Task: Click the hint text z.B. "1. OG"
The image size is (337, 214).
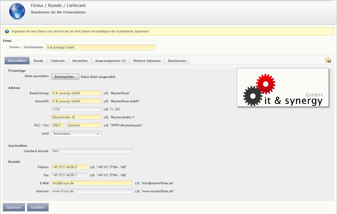Action: point(112,109)
